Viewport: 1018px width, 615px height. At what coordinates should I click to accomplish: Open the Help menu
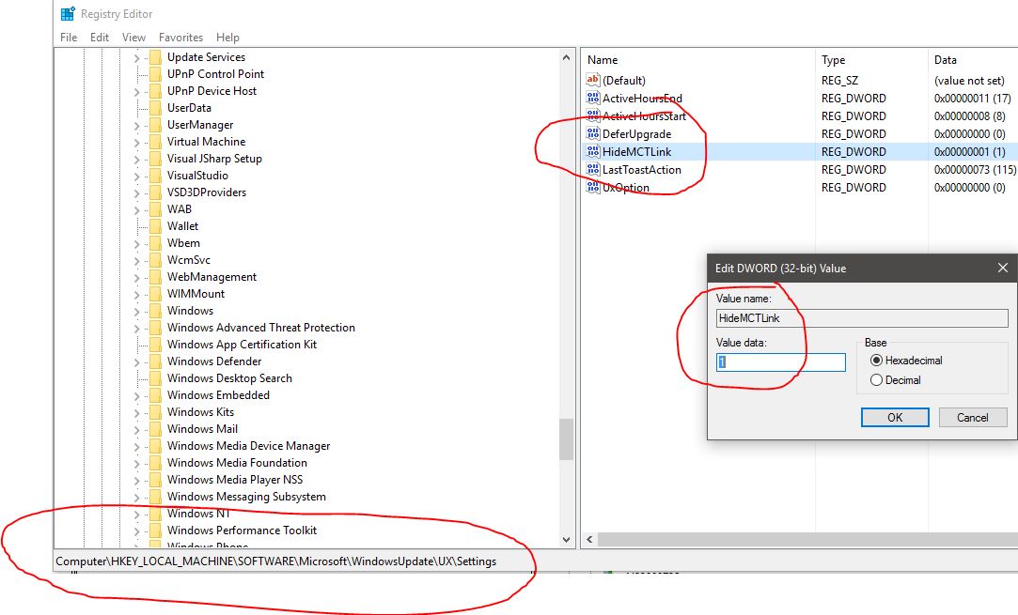click(x=227, y=37)
